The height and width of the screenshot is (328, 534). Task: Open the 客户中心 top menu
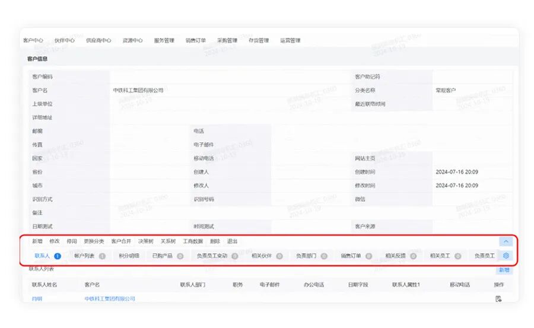[x=33, y=40]
